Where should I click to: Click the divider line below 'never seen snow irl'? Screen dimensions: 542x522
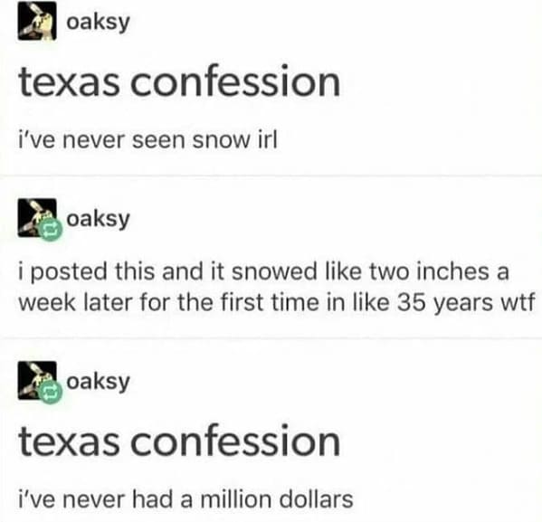tap(271, 176)
